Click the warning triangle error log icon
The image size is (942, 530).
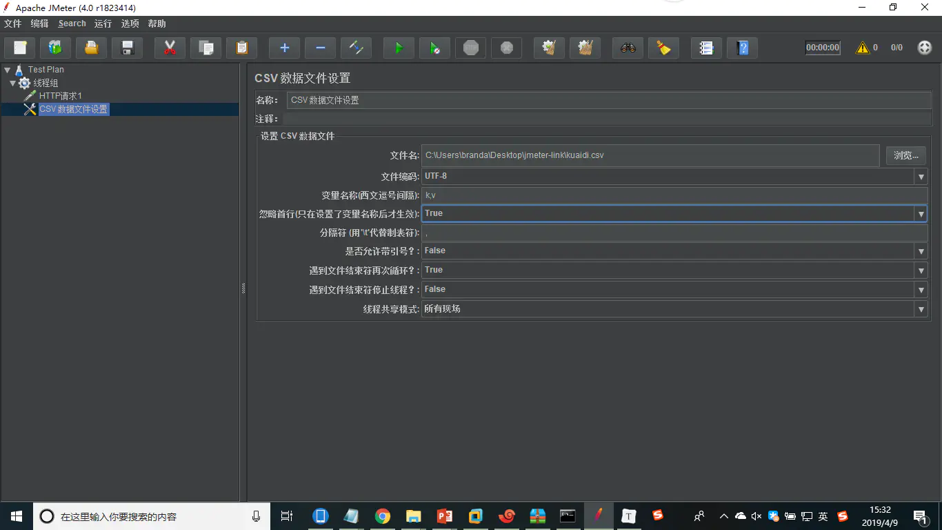862,48
